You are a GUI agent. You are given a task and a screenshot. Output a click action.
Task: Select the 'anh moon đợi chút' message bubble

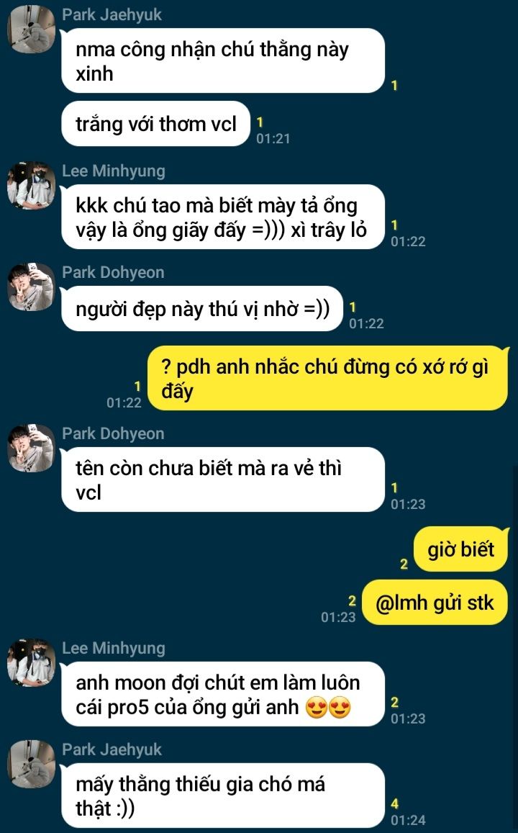pos(223,694)
